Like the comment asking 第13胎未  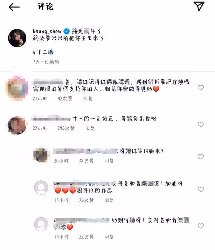click(x=201, y=157)
